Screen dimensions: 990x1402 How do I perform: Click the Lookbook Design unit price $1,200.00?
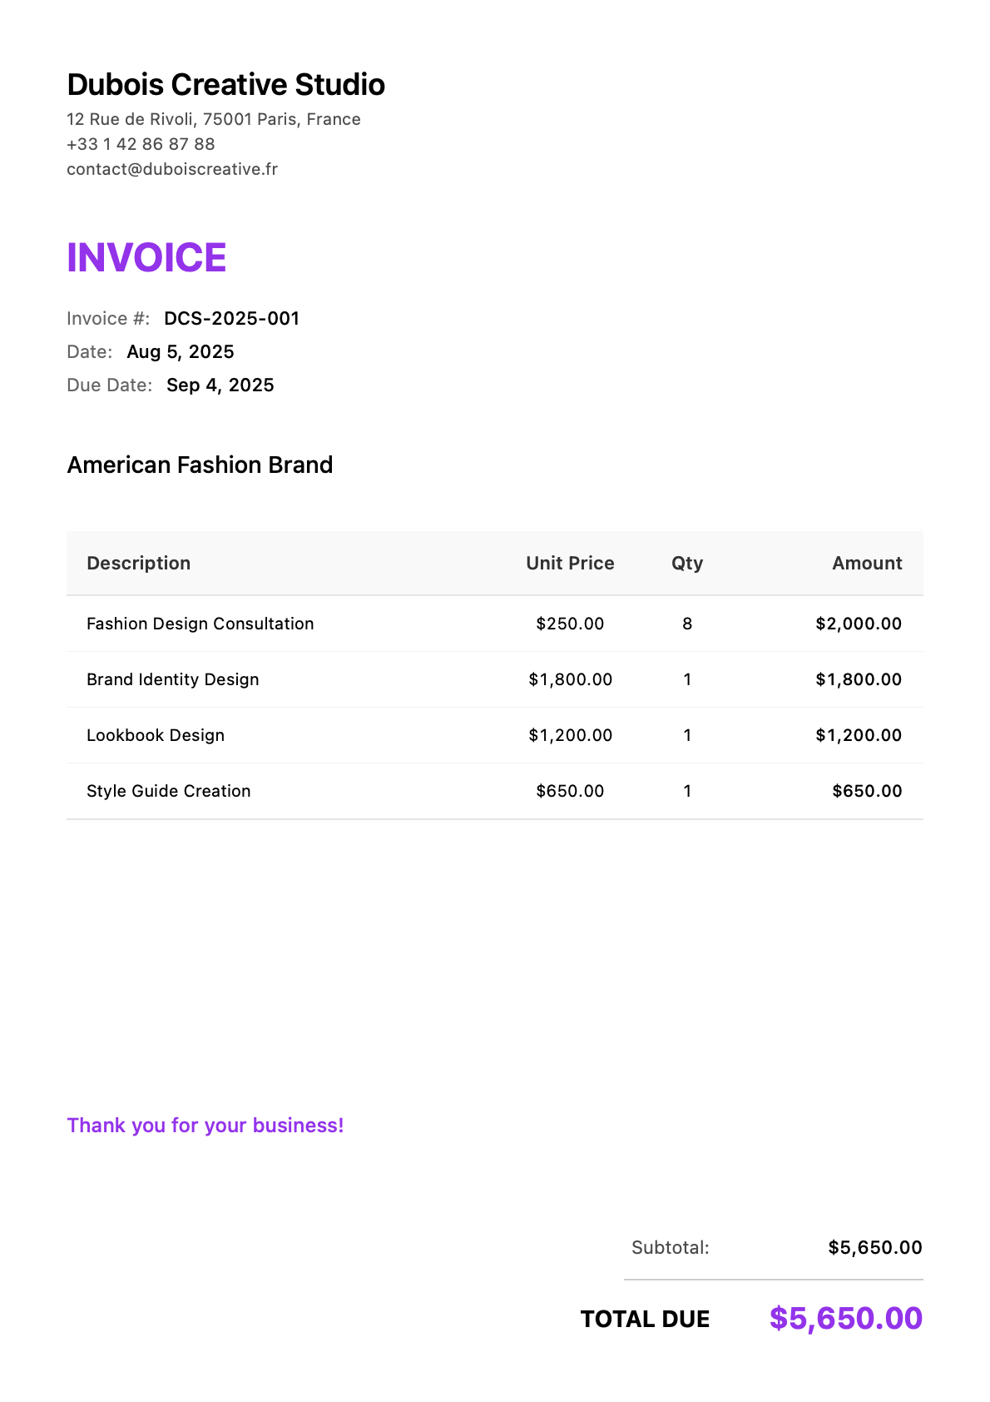(x=570, y=735)
